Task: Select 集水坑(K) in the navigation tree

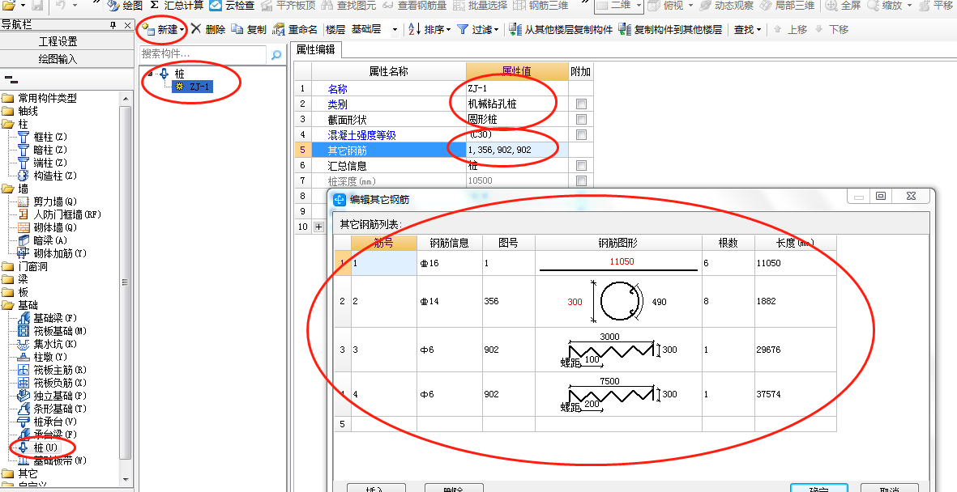Action: tap(55, 344)
